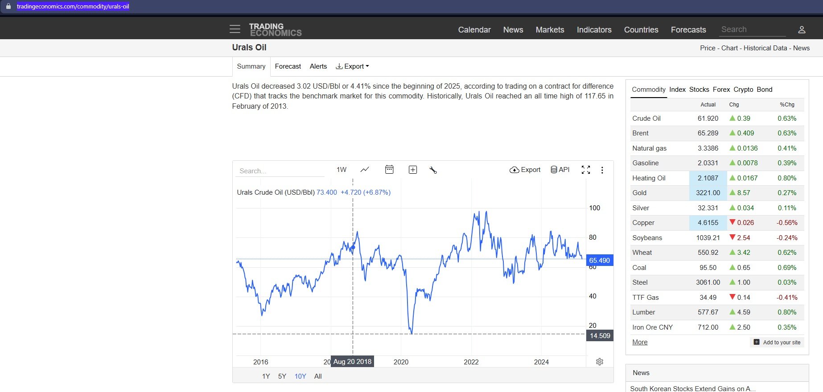Open the hamburger navigation menu
This screenshot has height=392, width=823.
pyautogui.click(x=235, y=29)
